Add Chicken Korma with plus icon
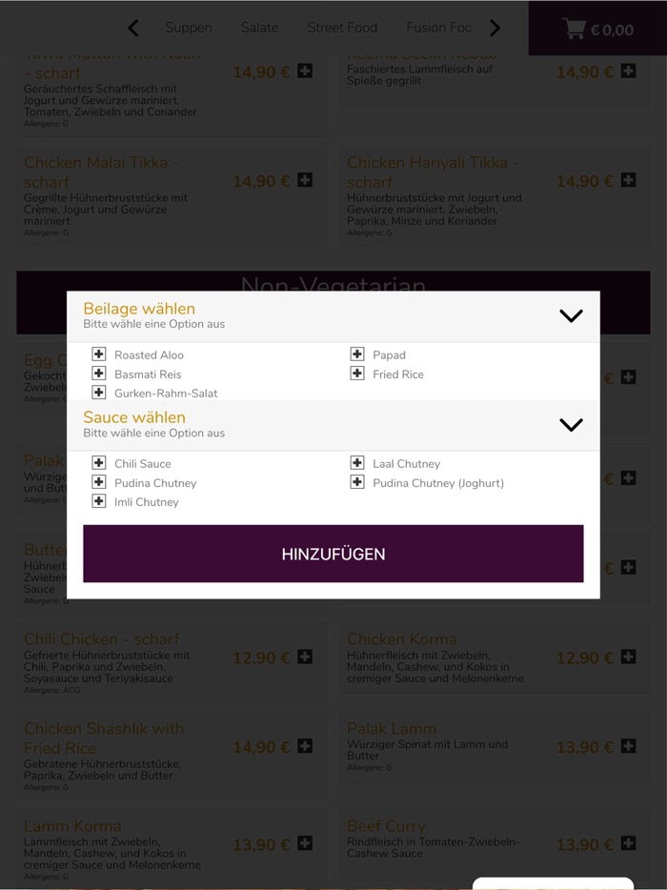Viewport: 667px width, 890px height. click(628, 657)
